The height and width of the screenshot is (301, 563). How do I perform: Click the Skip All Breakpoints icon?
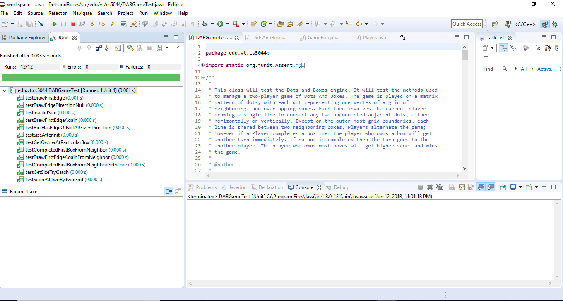point(41,24)
